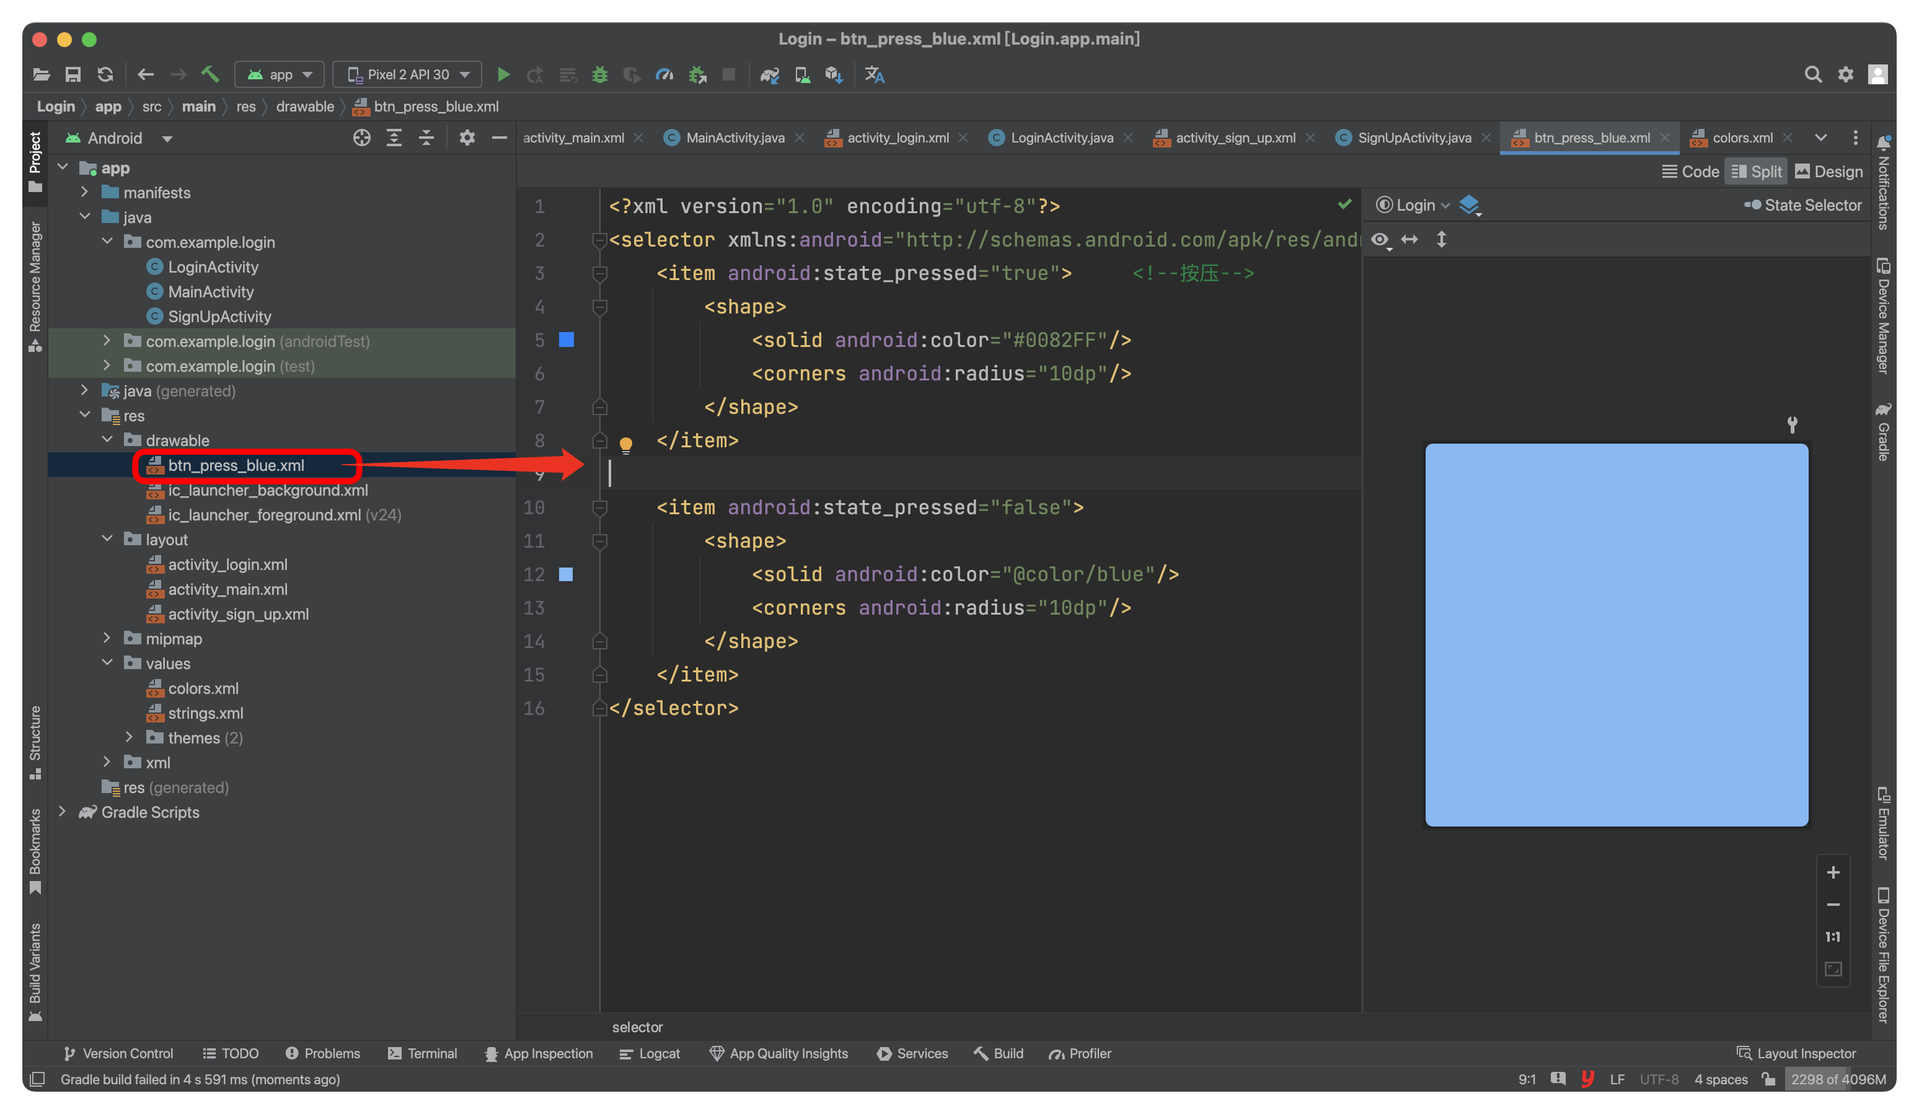
Task: Open IDE settings gear icon top right
Action: (1846, 74)
